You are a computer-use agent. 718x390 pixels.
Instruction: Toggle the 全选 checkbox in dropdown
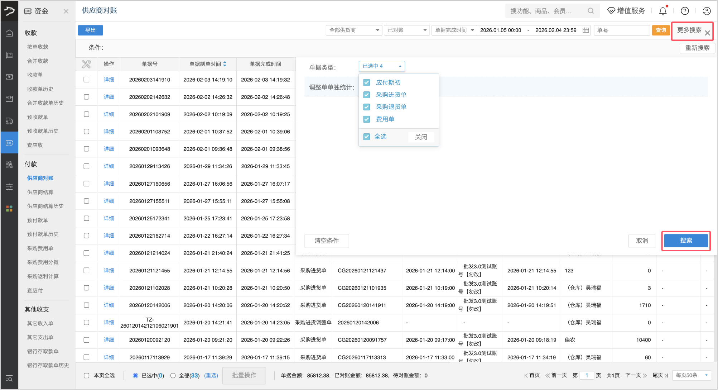click(x=367, y=137)
